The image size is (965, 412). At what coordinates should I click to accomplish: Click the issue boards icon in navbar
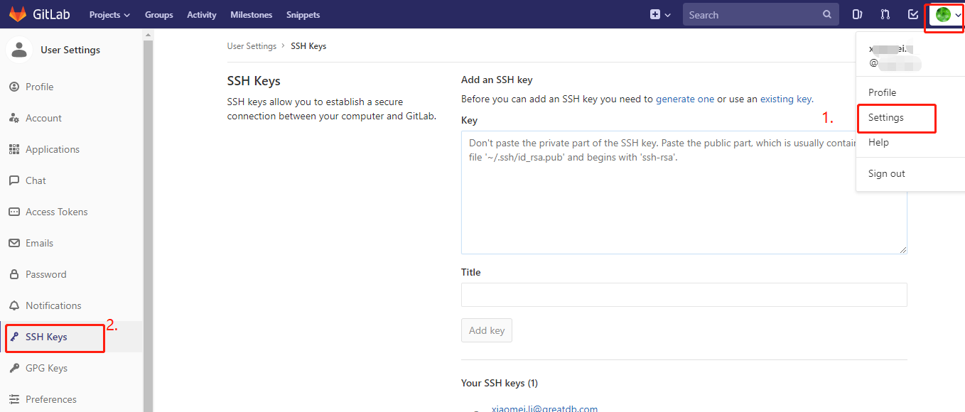point(857,14)
